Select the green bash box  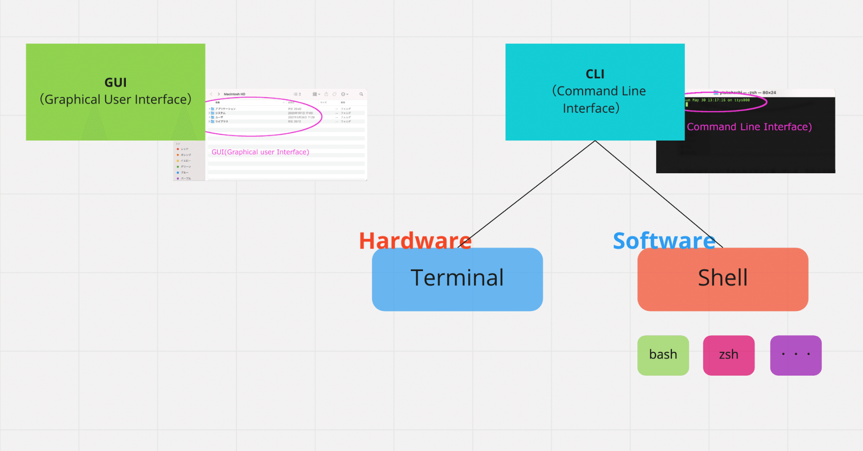coord(663,355)
